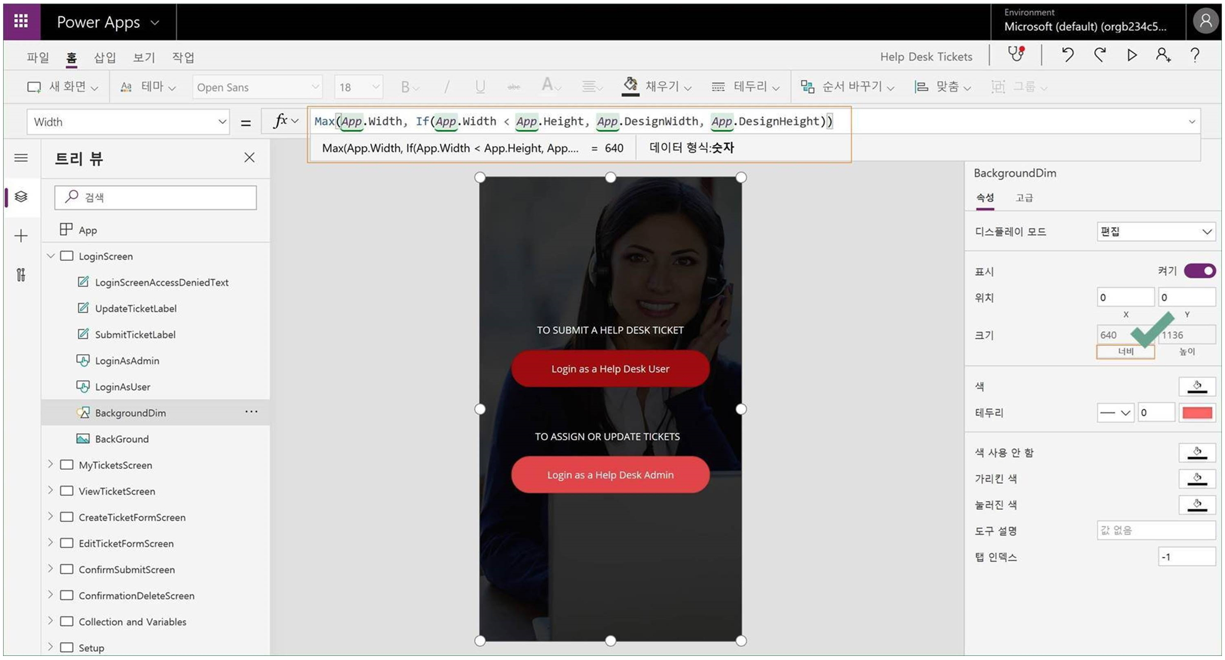This screenshot has width=1225, height=660.
Task: Switch to the 고급 tab
Action: tap(1024, 198)
